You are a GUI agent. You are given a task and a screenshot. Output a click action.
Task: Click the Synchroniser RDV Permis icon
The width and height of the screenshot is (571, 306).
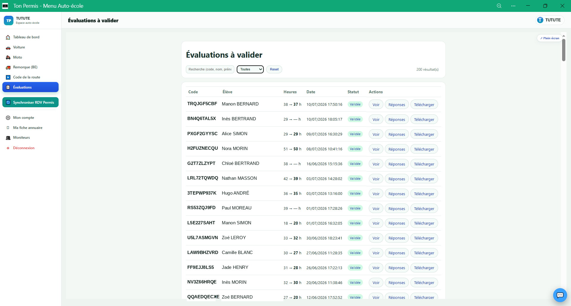pos(8,102)
